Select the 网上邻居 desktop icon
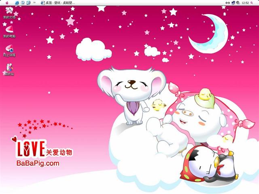Image resolution: width=259 pixels, height=194 pixels. [9, 51]
